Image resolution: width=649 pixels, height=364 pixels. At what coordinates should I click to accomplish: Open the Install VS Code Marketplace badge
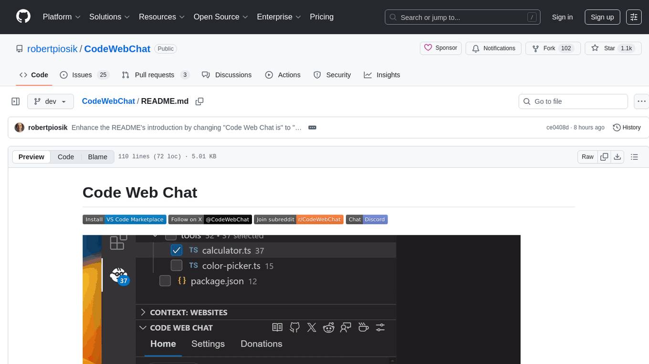tap(125, 219)
